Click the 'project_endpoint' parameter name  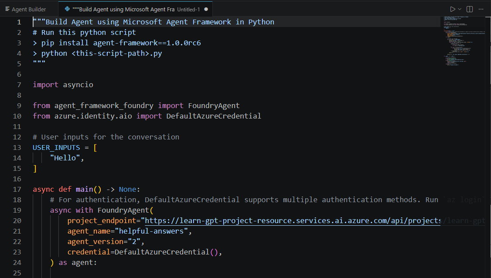[x=102, y=221]
